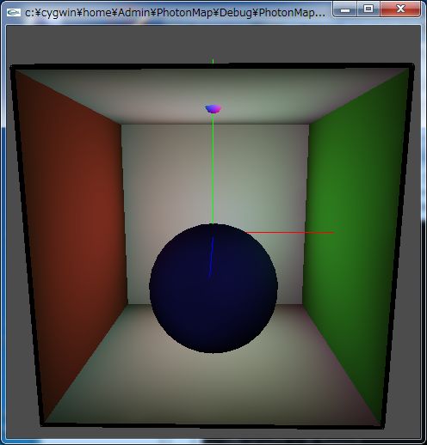Click the green Y axis line above sphere
The height and width of the screenshot is (445, 427).
(x=213, y=168)
